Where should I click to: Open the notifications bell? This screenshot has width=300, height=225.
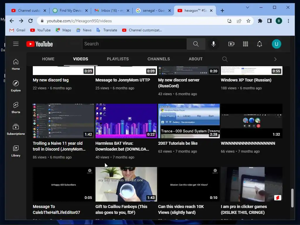point(260,44)
